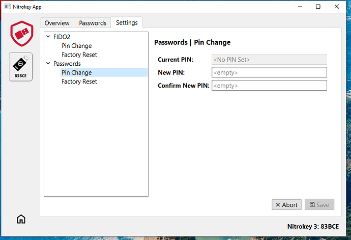Open Factory Reset under Passwords

[79, 82]
